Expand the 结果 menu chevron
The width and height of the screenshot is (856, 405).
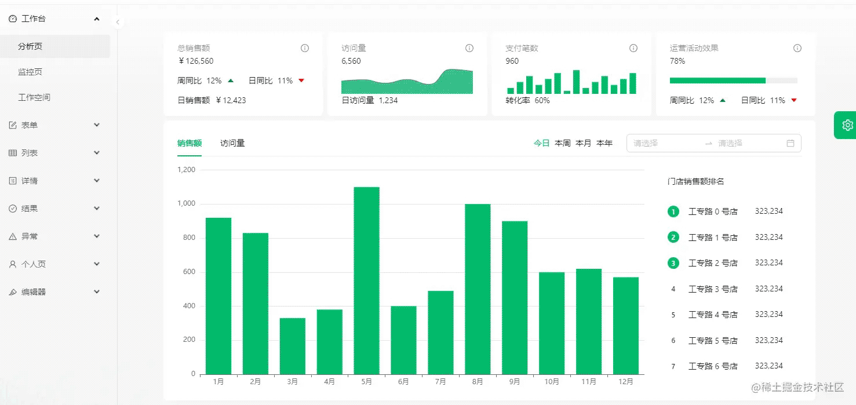point(97,209)
